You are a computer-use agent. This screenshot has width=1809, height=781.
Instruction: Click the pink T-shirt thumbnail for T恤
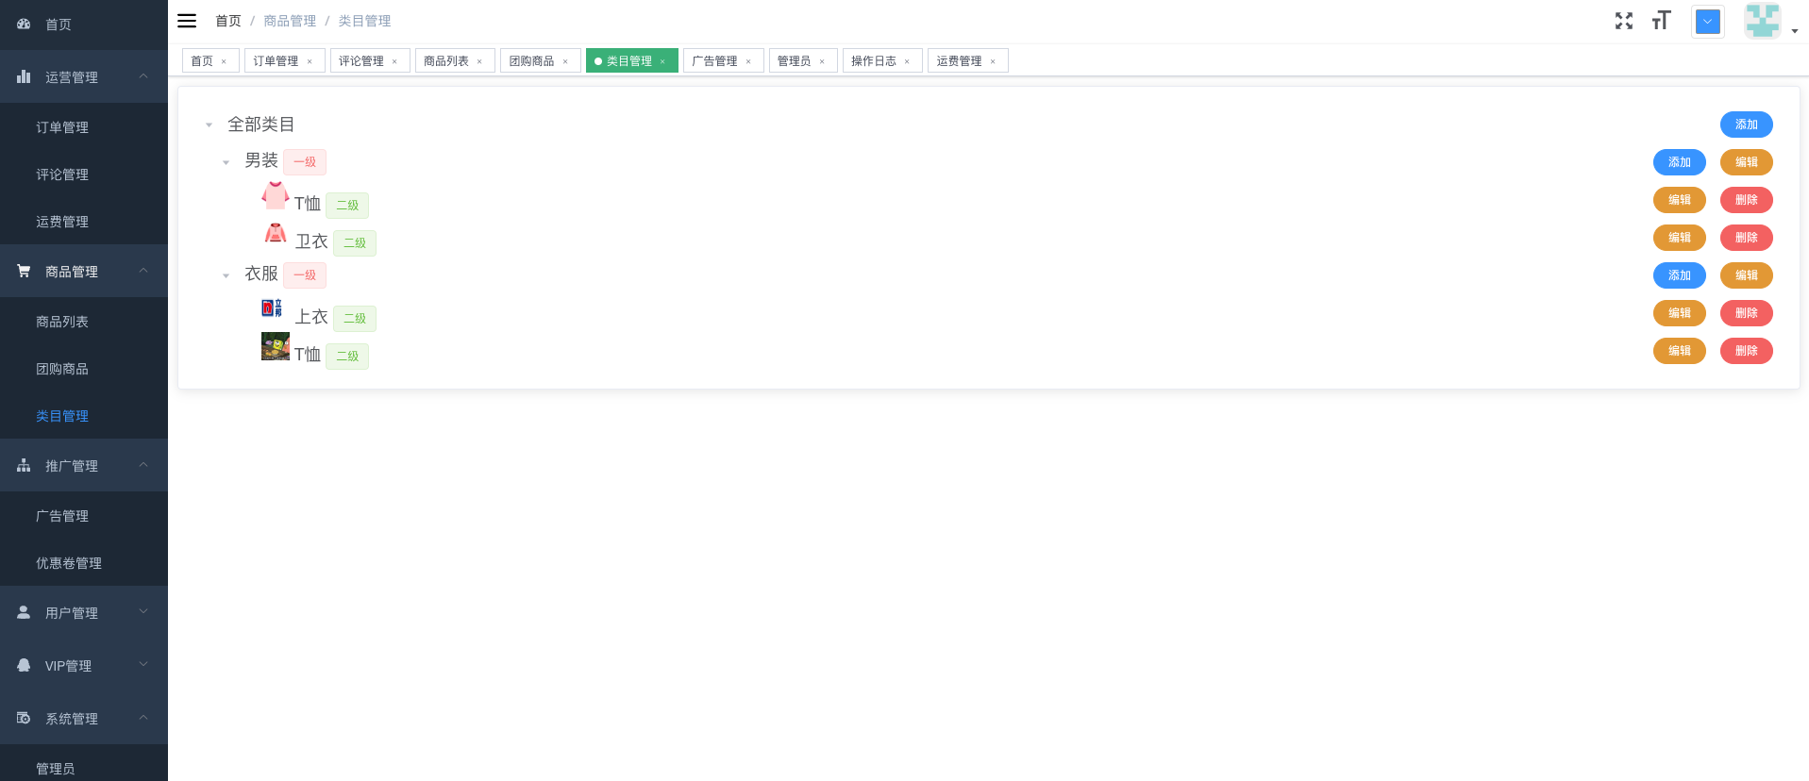point(276,195)
